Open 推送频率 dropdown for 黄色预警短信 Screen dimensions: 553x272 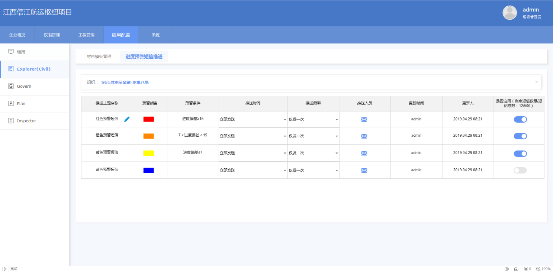(314, 153)
